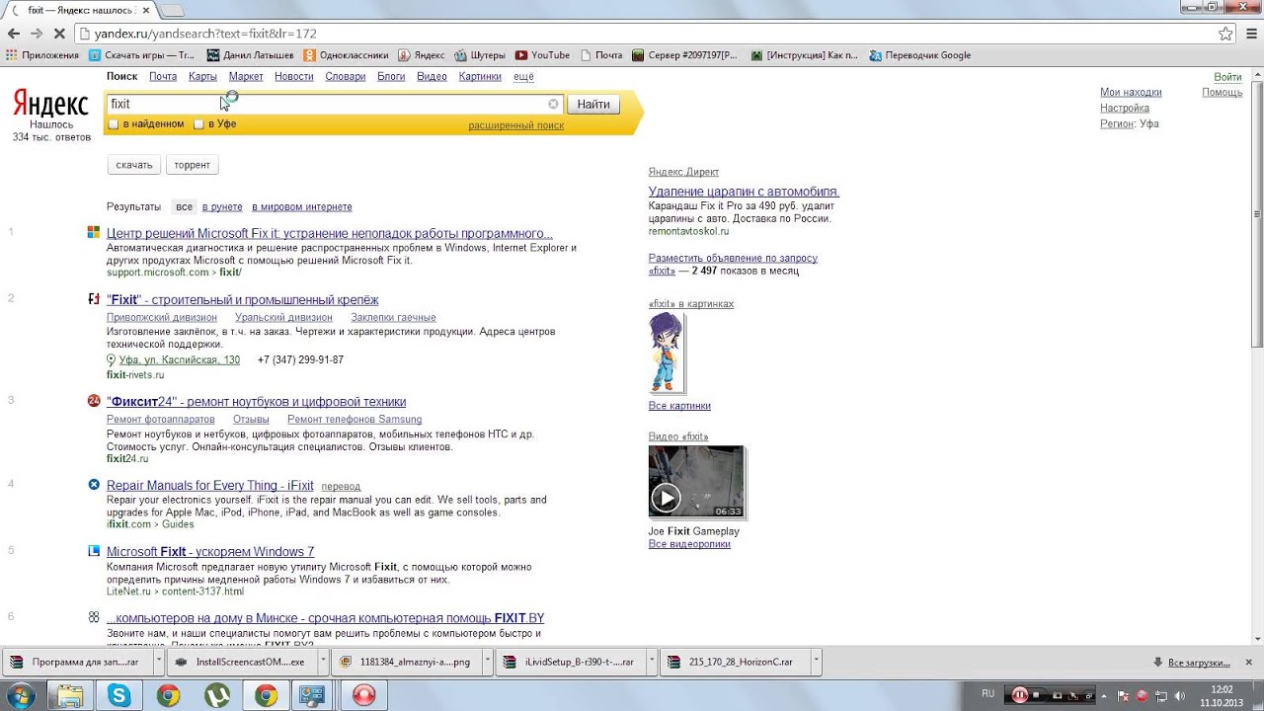The height and width of the screenshot is (711, 1264).
Task: Open the Скачать игры bookmark
Action: [141, 55]
